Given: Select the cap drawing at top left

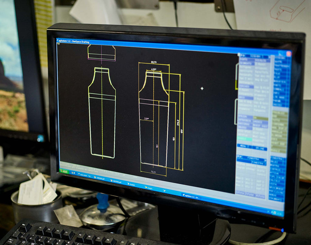Looking at the screenshot, I should point(101,52).
